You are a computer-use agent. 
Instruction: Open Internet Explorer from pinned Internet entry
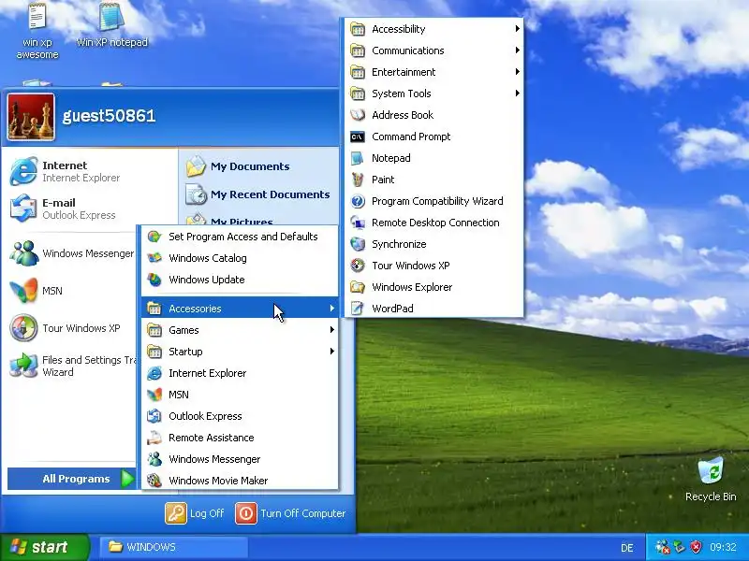click(x=72, y=171)
